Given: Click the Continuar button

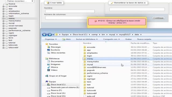Looking at the screenshot, I should 158,18.
